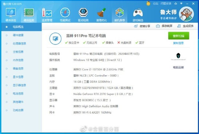This screenshot has width=199, height=134.
Task: Click the 雷神 911Pro 笔记本电脑 heading
Action: tap(86, 36)
